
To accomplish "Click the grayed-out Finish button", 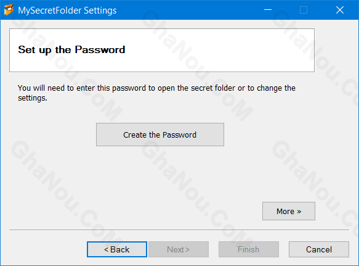I will [249, 249].
